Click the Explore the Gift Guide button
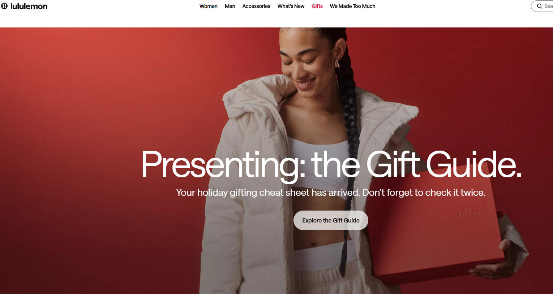The height and width of the screenshot is (294, 553). coord(331,220)
